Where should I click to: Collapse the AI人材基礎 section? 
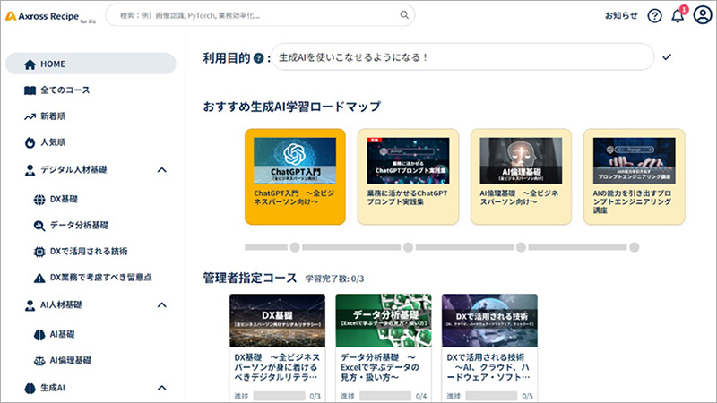pyautogui.click(x=161, y=304)
